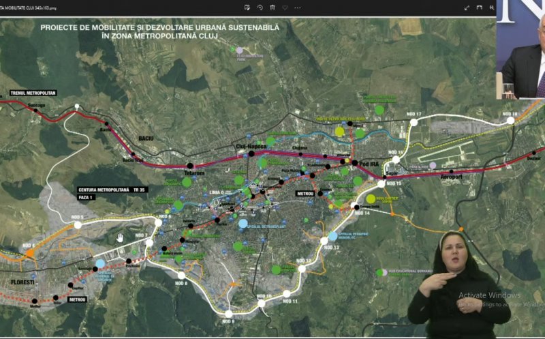Viewport: 545px width, 339px height.
Task: Click the black Cluj-Napoca station dot
Action: [x=251, y=154]
